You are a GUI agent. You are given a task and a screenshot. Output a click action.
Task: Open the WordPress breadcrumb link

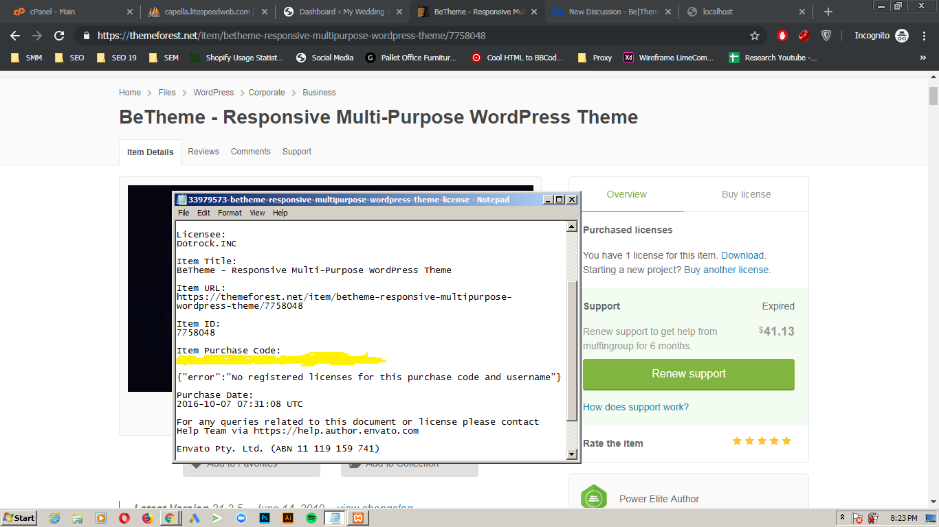[213, 93]
